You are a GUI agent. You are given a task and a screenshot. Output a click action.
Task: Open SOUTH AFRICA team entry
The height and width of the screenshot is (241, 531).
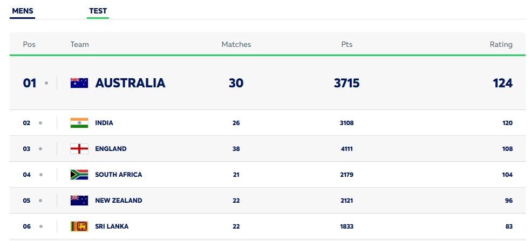tap(119, 175)
